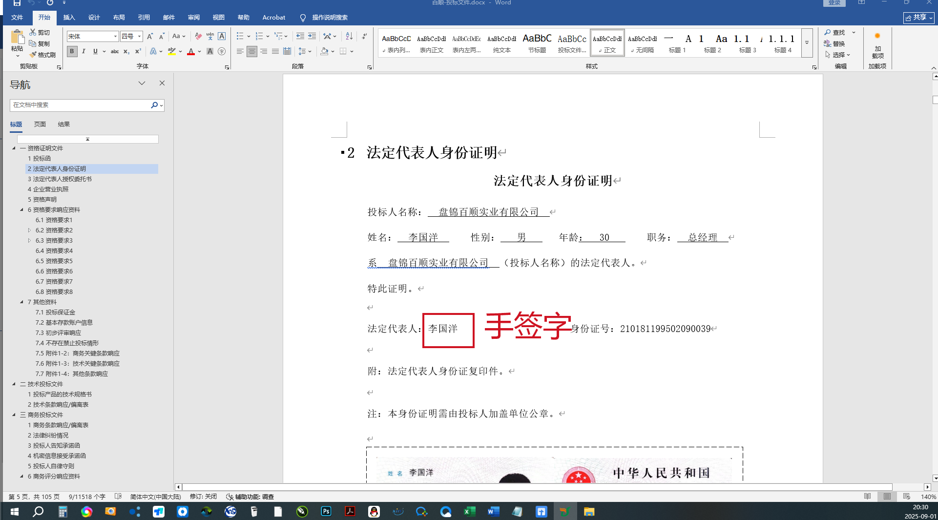The height and width of the screenshot is (520, 938).
Task: Open line spacing options dropdown
Action: [305, 51]
